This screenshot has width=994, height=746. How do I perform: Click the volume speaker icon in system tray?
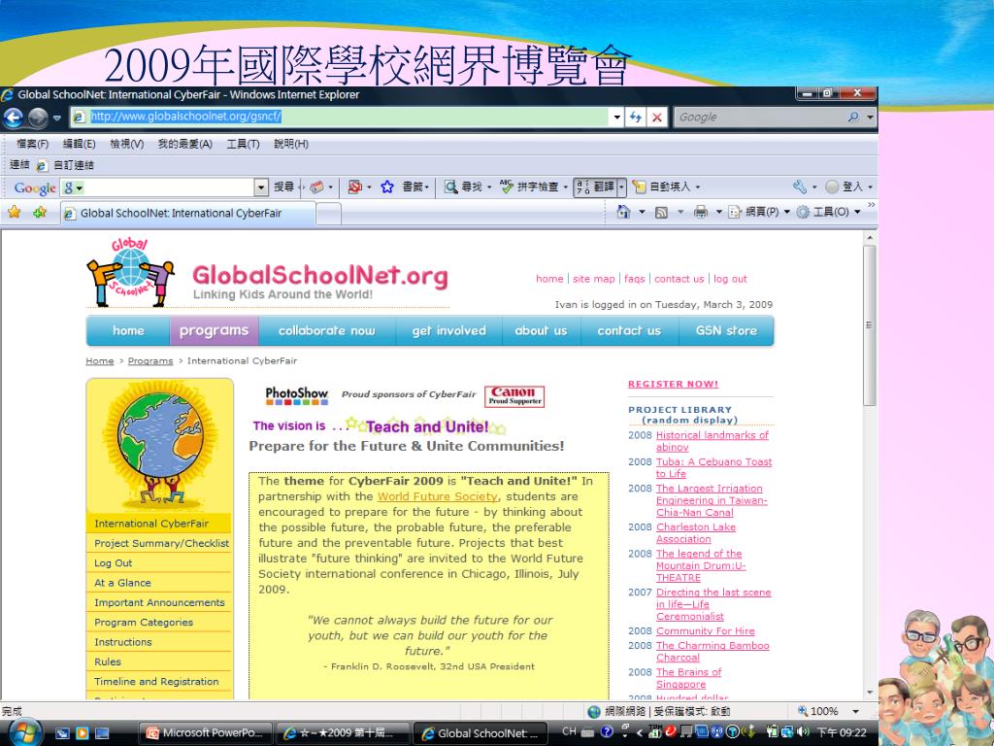point(803,732)
